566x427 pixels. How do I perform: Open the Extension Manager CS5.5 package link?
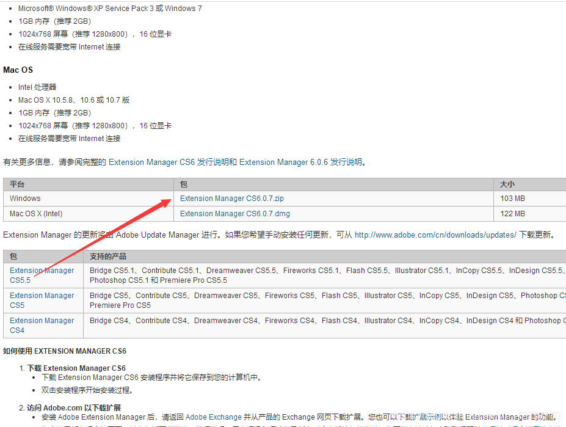[42, 276]
